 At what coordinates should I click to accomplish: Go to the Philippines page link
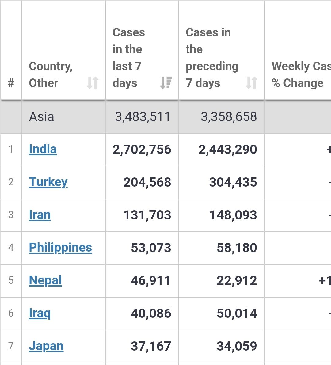click(60, 248)
